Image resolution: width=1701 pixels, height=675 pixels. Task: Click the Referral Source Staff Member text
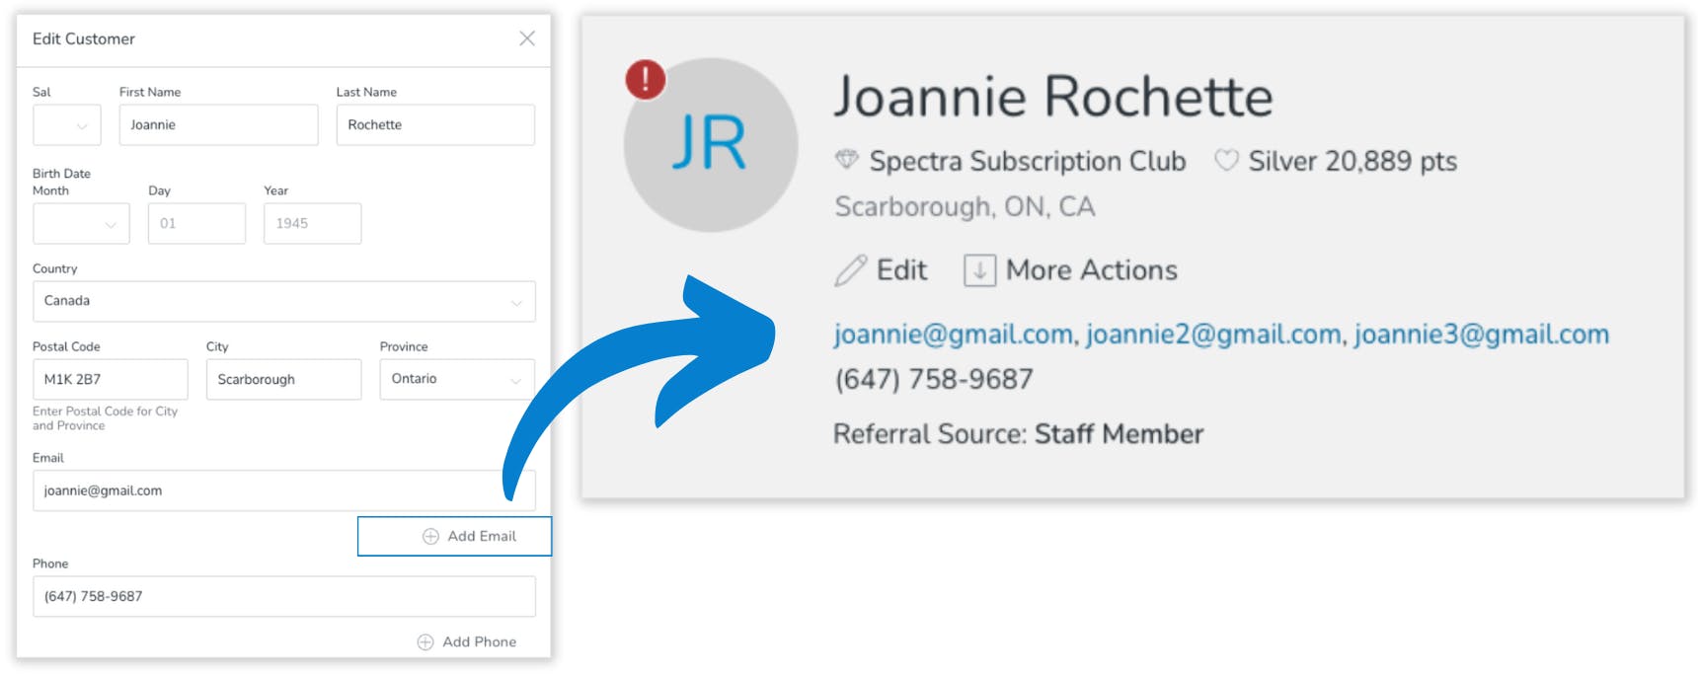1018,434
